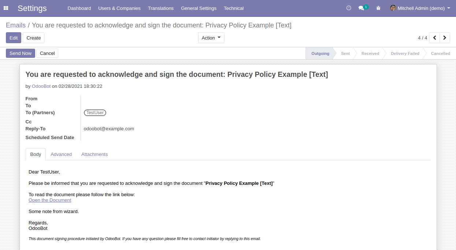Viewport: 456px width, 250px height.
Task: Open the Technical menu
Action: point(233,8)
